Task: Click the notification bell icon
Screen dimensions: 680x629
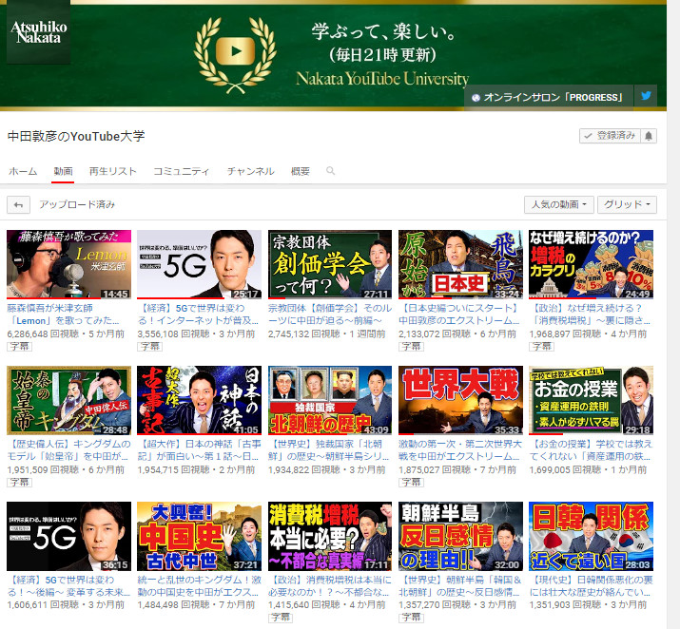Action: [x=648, y=136]
